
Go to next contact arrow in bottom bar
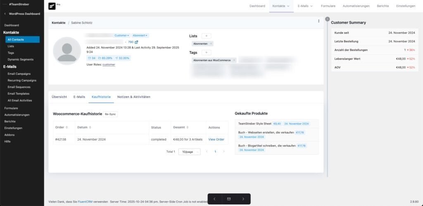tap(243, 199)
